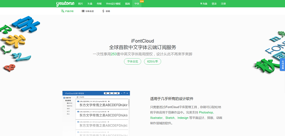The height and width of the screenshot is (136, 285).
Task: Click the iFontCloud manager preview image
Action: pyautogui.click(x=96, y=113)
